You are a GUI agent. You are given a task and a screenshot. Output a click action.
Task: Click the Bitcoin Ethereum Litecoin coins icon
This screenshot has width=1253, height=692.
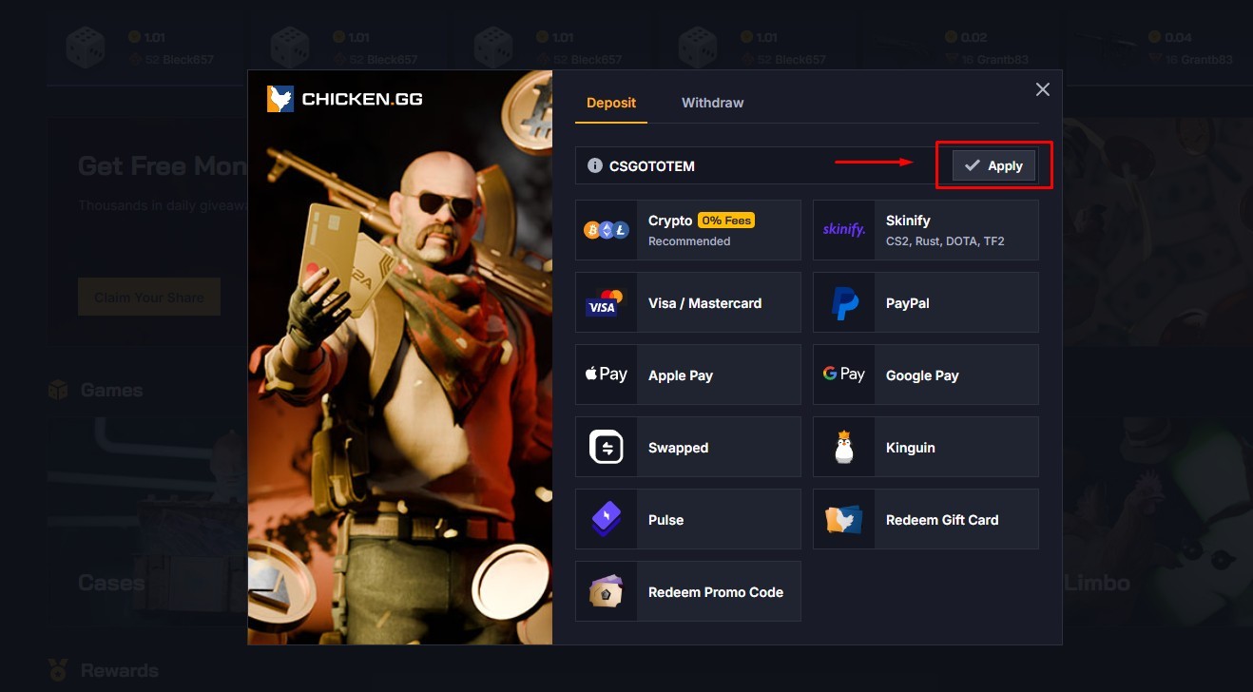click(x=607, y=230)
